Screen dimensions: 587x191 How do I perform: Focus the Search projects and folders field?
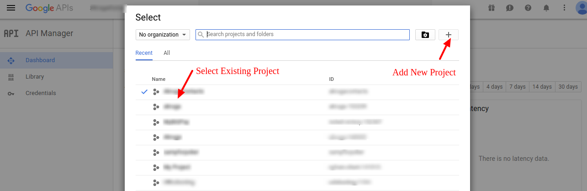click(306, 35)
